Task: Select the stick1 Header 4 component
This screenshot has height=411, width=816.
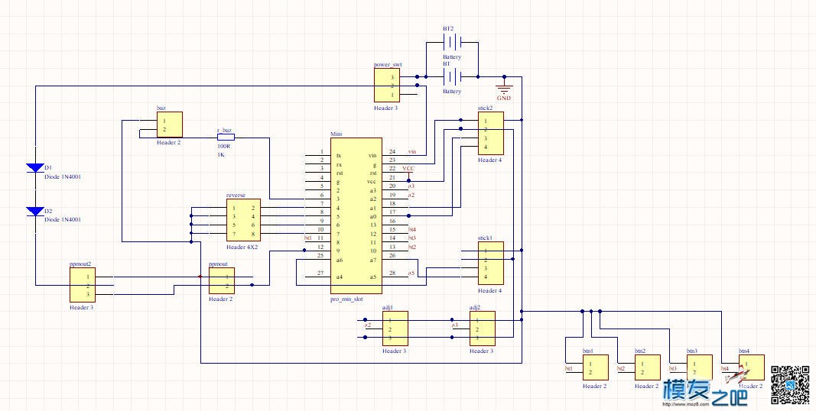Action: pyautogui.click(x=491, y=264)
